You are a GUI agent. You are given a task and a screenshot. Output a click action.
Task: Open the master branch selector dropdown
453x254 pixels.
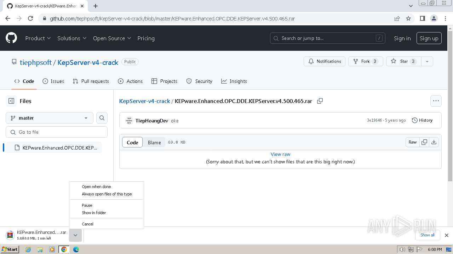pyautogui.click(x=50, y=118)
